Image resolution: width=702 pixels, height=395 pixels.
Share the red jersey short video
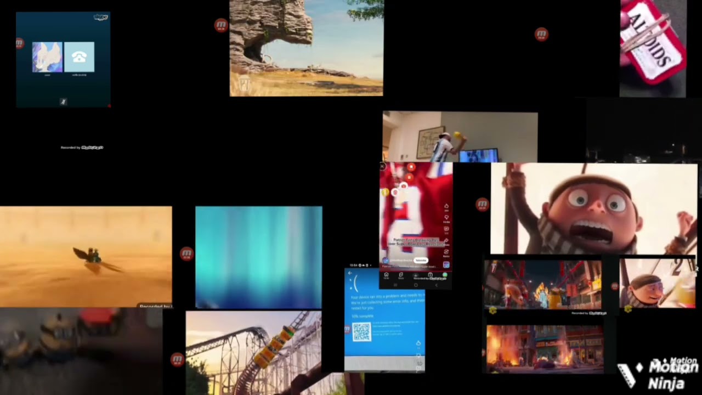(446, 240)
